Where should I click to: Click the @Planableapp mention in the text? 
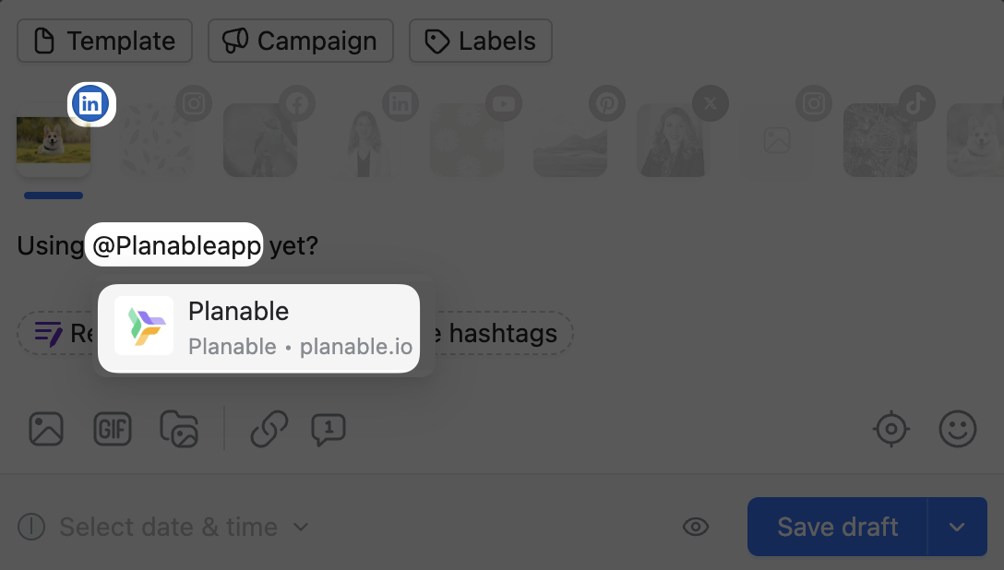[174, 245]
